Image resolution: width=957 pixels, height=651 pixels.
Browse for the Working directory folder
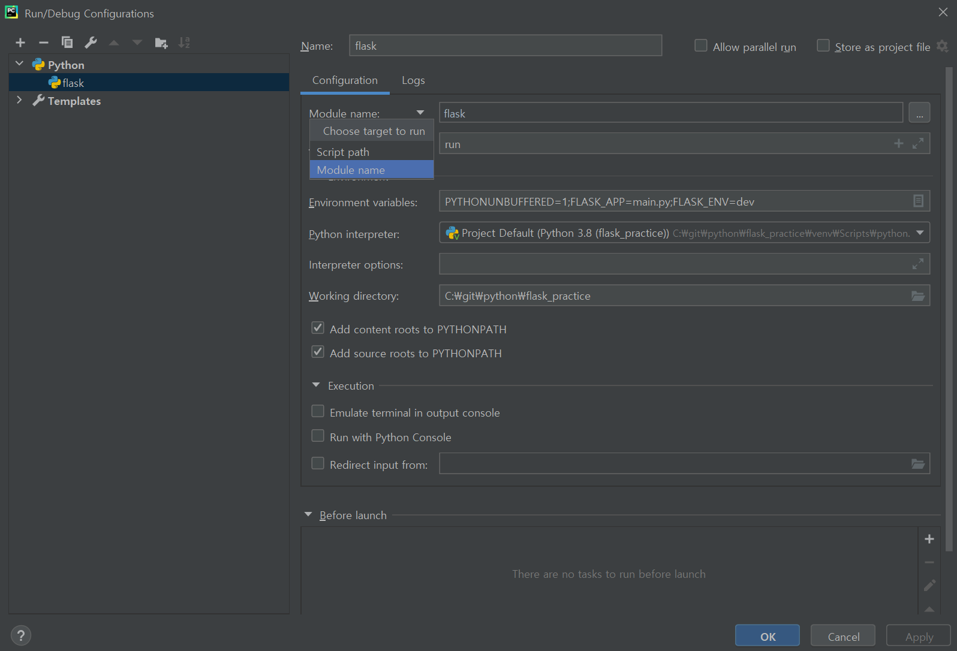coord(918,296)
